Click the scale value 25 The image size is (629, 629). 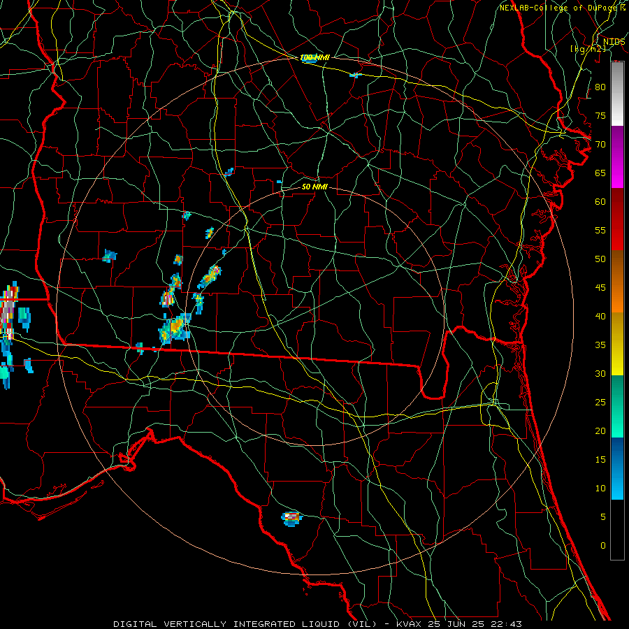pos(600,403)
